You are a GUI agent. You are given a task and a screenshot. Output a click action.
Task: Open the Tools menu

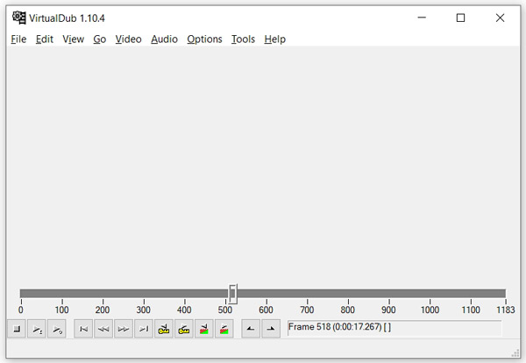[243, 39]
